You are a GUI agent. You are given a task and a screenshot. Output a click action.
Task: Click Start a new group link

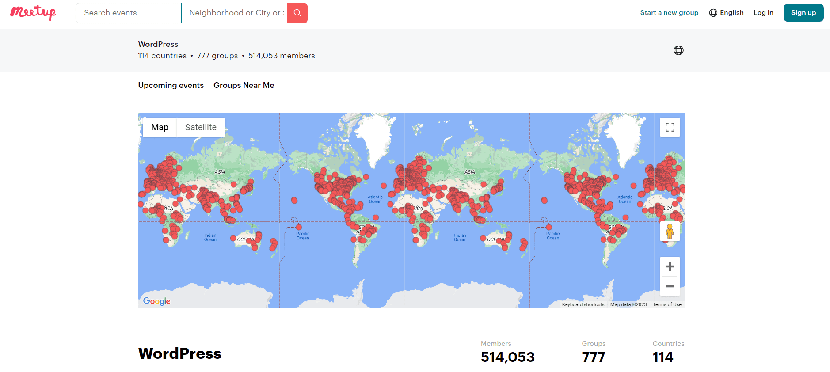click(669, 13)
